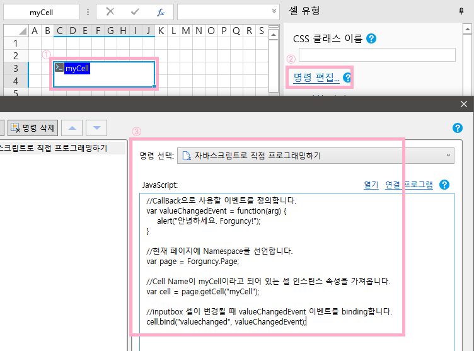Open the fx insert function button
Image resolution: width=474 pixels, height=351 pixels.
160,12
